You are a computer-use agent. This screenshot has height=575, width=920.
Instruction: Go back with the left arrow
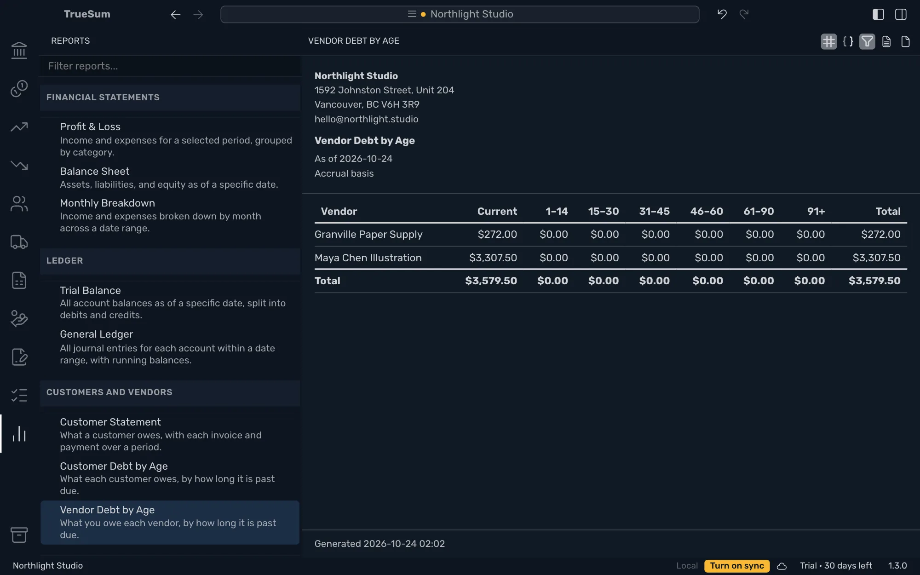point(175,15)
